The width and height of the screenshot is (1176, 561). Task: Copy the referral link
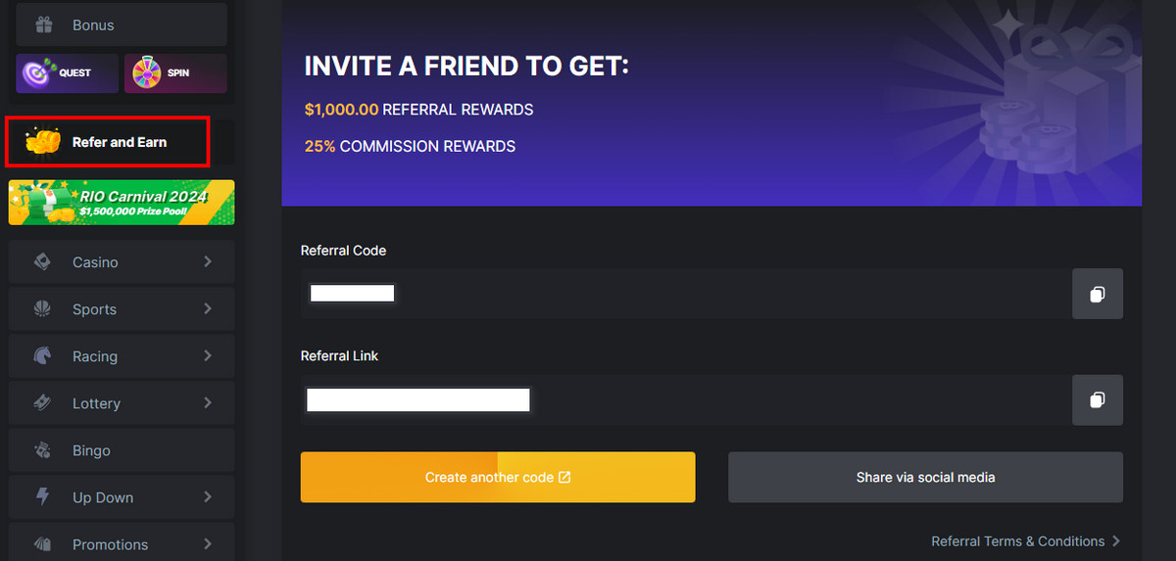coord(1098,399)
